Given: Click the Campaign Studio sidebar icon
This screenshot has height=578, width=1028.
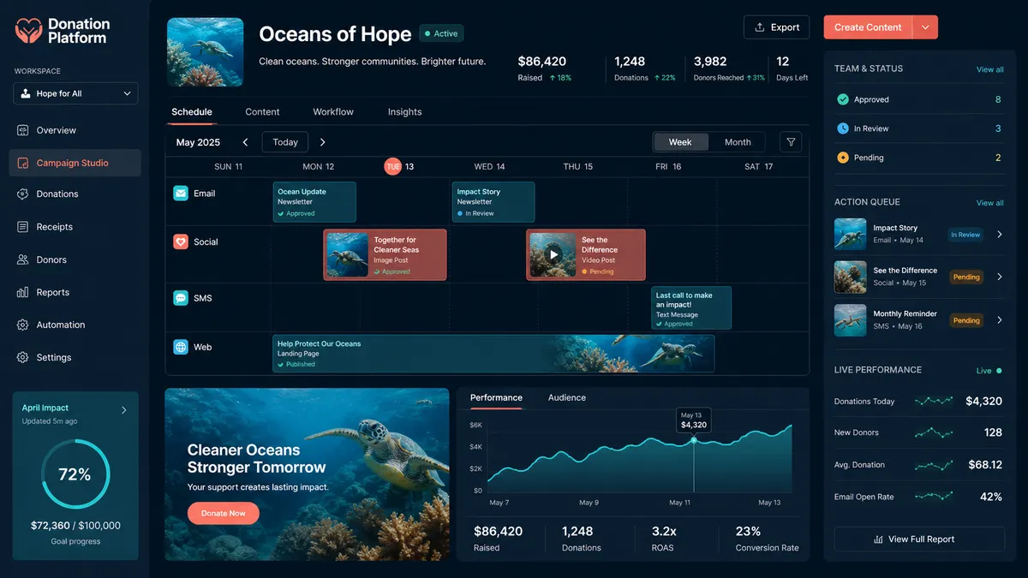Looking at the screenshot, I should pyautogui.click(x=22, y=163).
